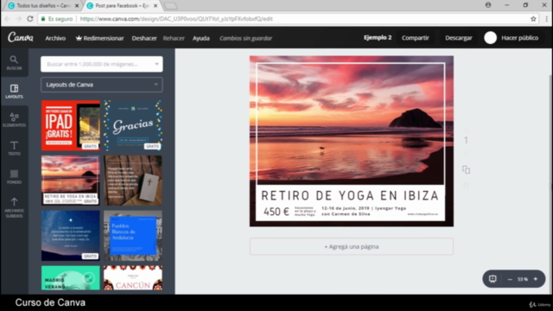This screenshot has height=311, width=553.
Task: Click the Descargar button
Action: tap(459, 38)
